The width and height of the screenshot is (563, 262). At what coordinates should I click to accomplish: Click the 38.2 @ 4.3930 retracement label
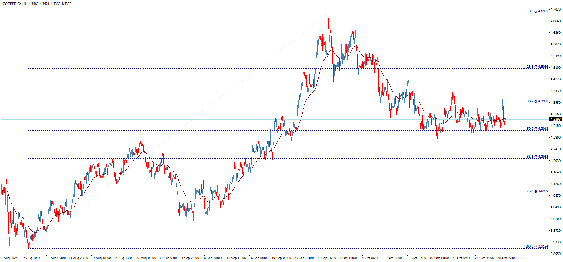point(538,101)
